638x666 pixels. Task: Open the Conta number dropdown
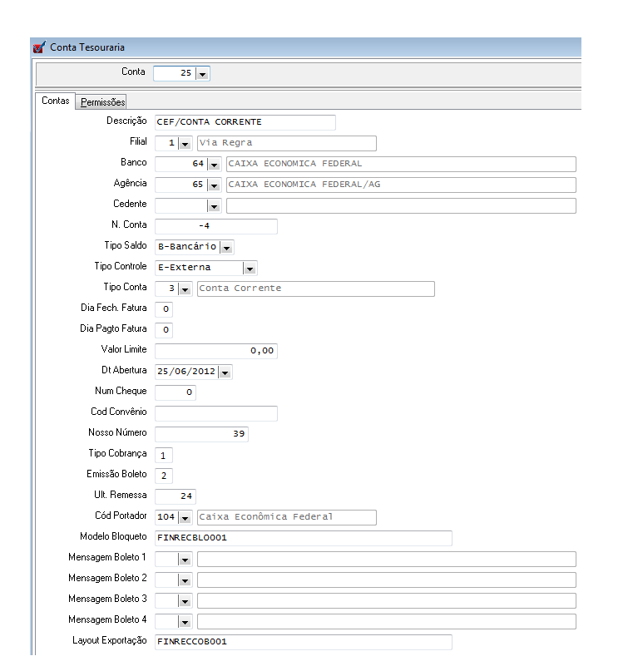coord(203,74)
